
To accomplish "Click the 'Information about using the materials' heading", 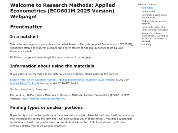I will [x=52, y=66].
